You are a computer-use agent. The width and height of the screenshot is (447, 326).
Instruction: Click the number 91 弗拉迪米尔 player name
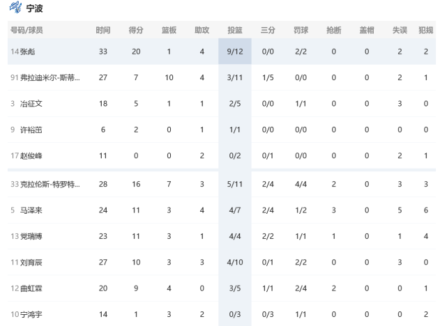pos(50,77)
